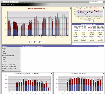Click the red X LOGOUT icon
The image size is (105, 94).
click(x=11, y=2)
